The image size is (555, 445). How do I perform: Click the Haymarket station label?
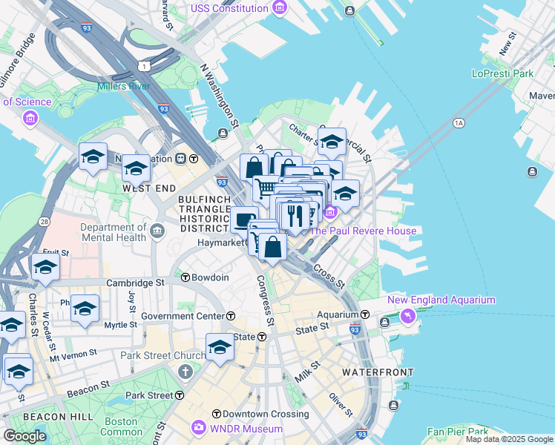[222, 243]
